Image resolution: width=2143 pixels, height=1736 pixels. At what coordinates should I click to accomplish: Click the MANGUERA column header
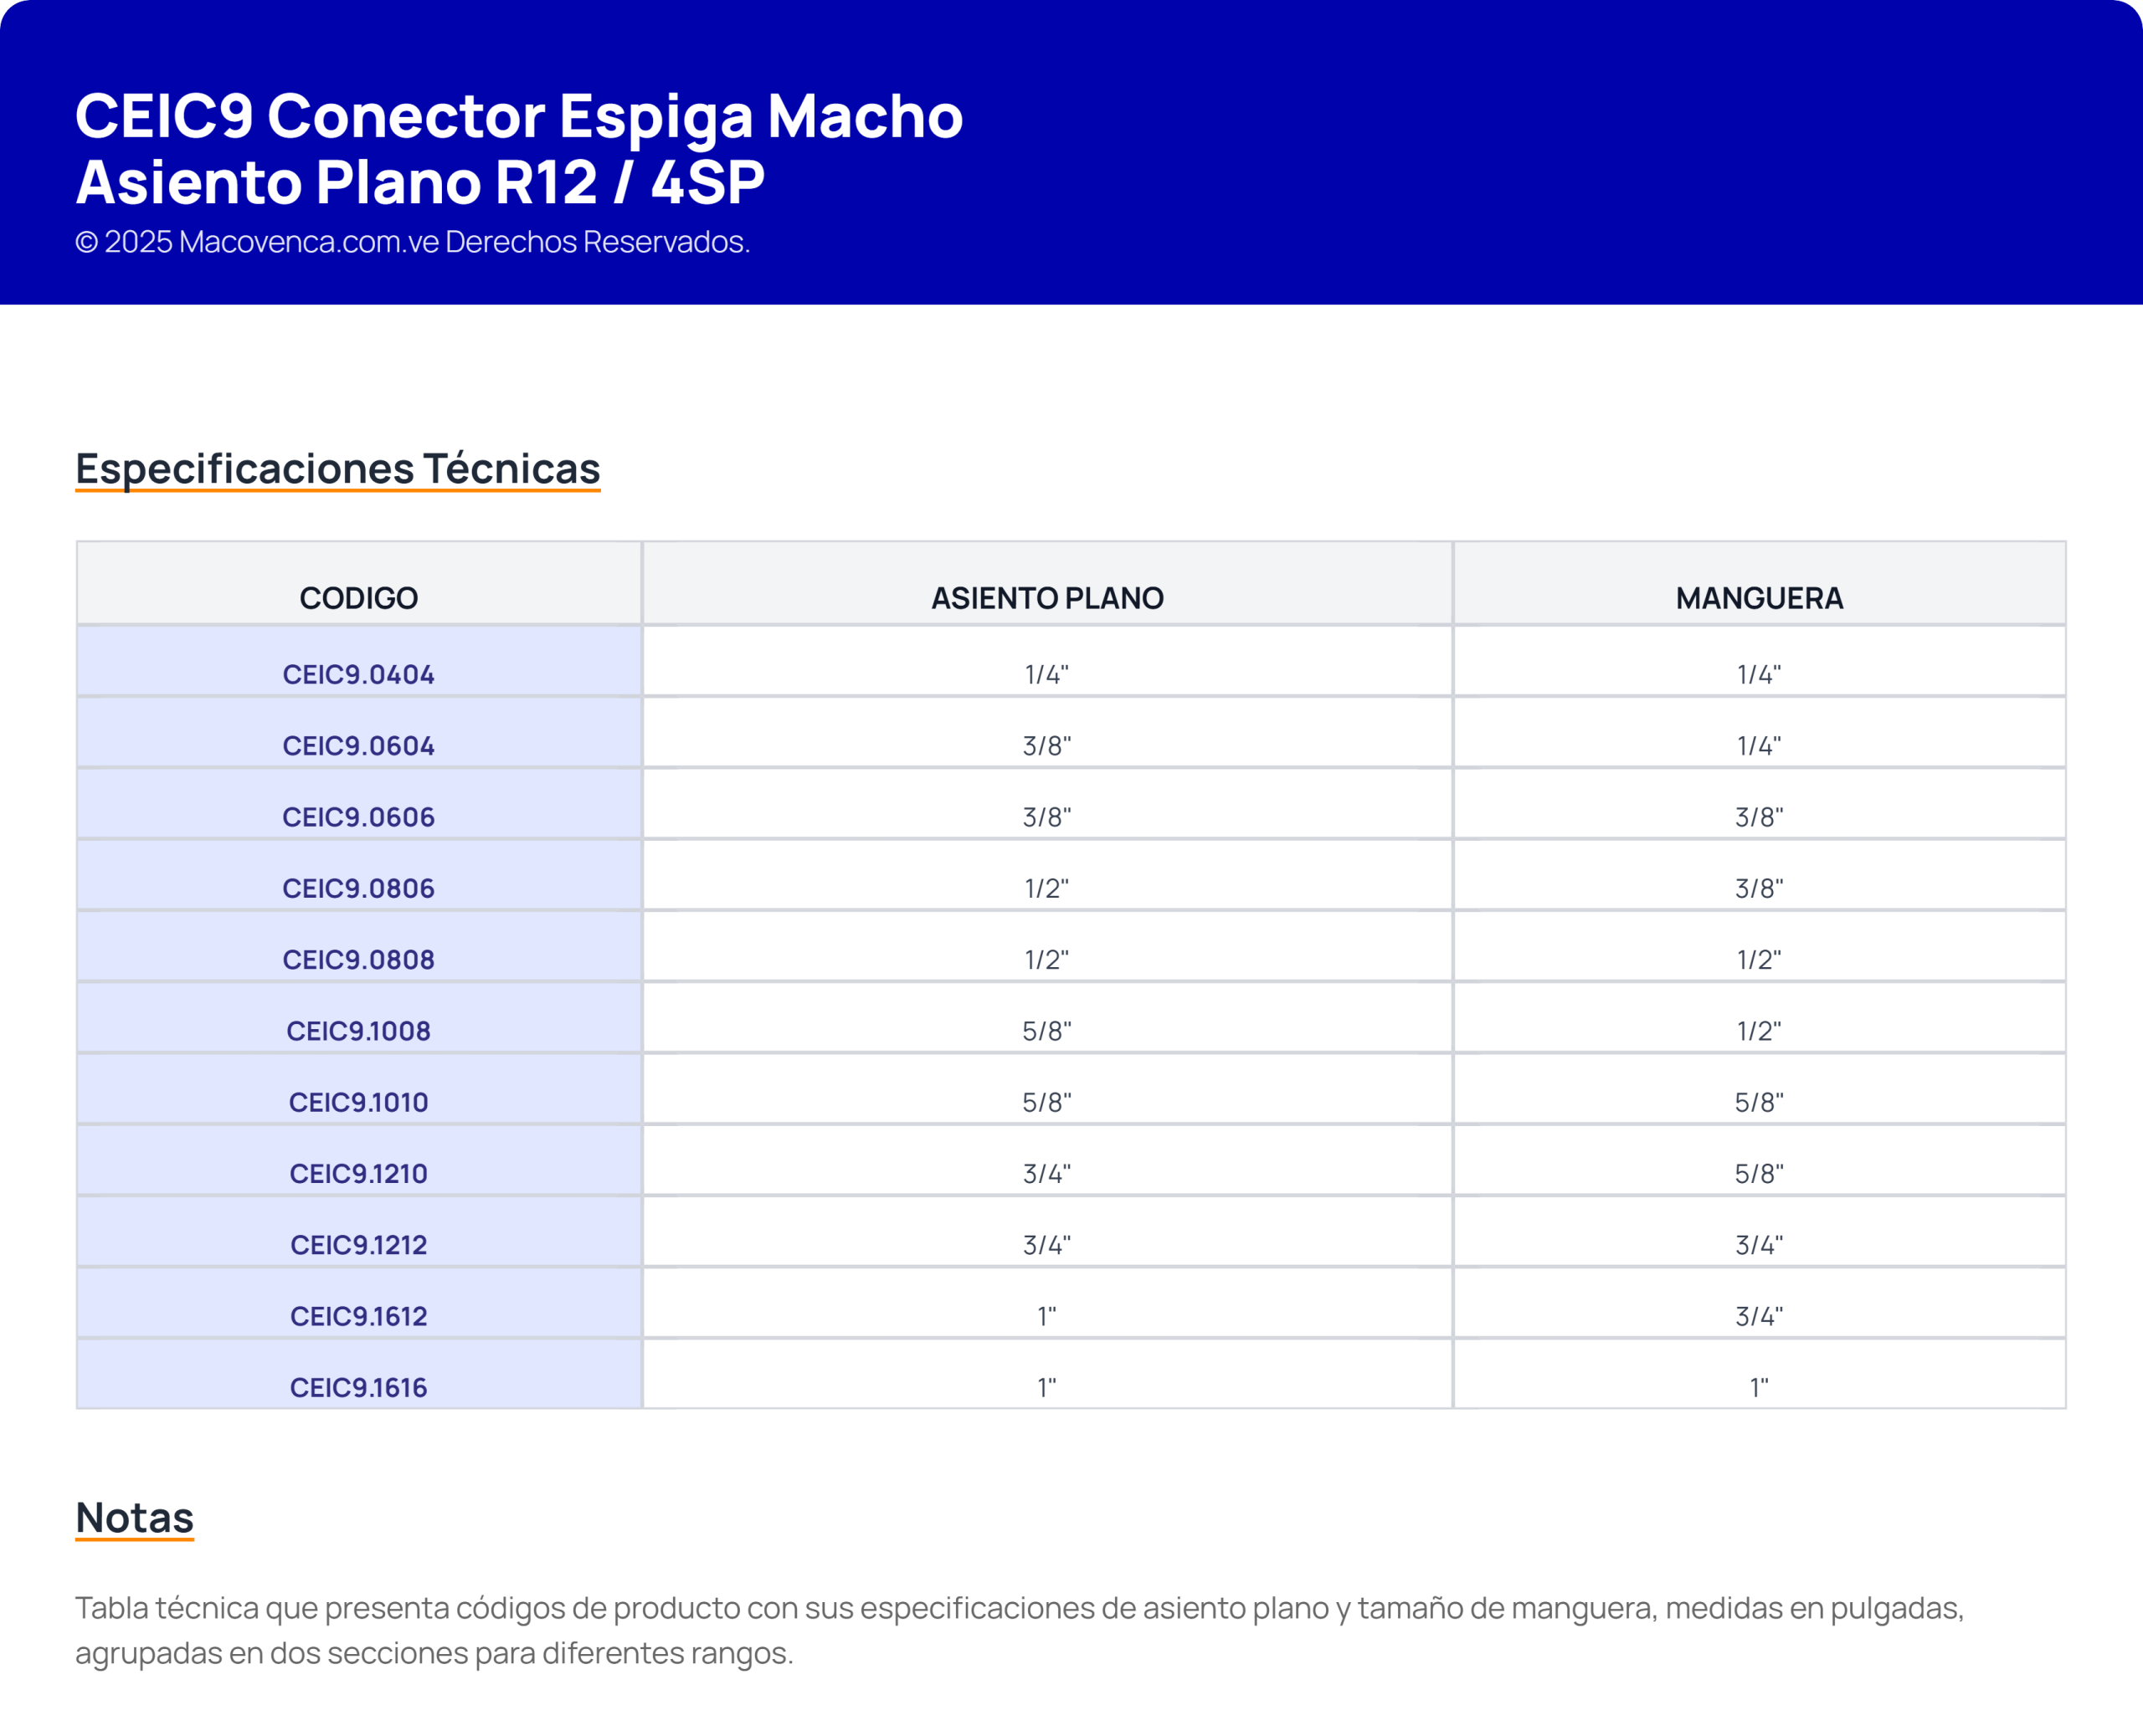[x=1759, y=598]
